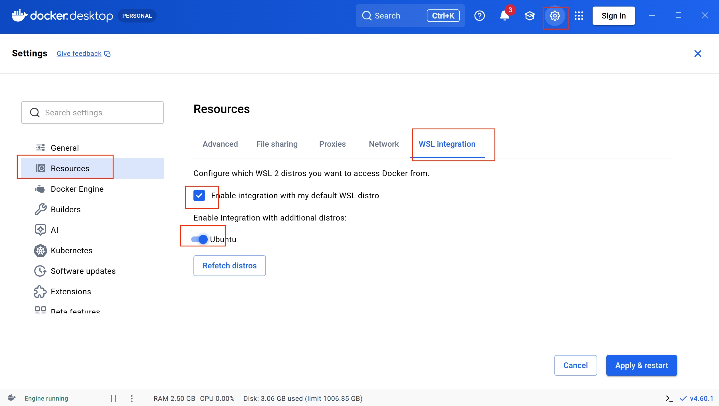Switch to the File sharing tab
This screenshot has height=406, width=719.
click(276, 144)
